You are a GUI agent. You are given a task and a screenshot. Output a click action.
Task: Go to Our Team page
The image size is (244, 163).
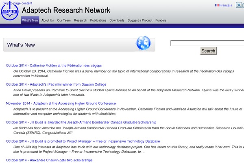tap(64, 20)
